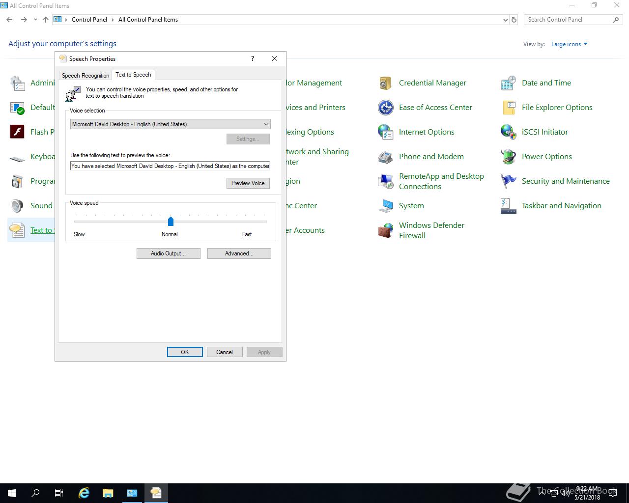
Task: Open the Internet Options icon
Action: point(385,132)
